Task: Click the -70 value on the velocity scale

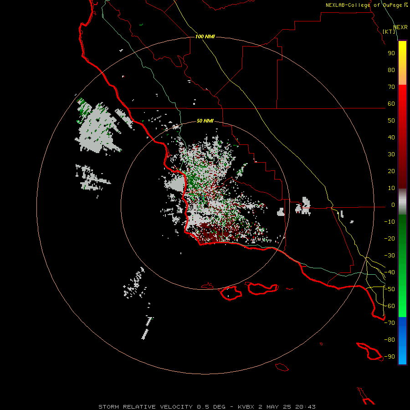Action: [x=389, y=323]
